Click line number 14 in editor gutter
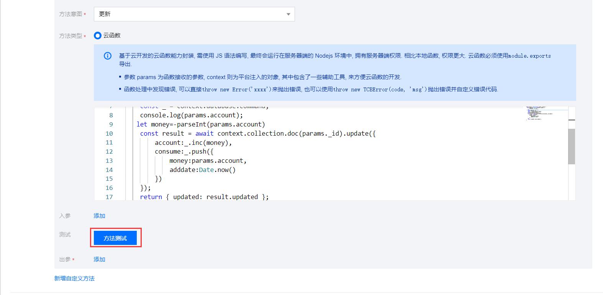 [x=109, y=170]
